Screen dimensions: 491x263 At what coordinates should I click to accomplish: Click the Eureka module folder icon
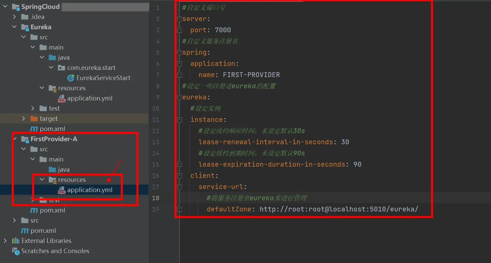tap(25, 27)
